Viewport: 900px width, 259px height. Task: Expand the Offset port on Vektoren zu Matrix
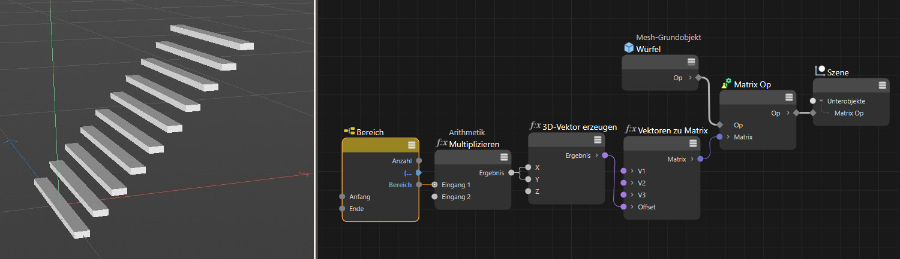pos(633,207)
